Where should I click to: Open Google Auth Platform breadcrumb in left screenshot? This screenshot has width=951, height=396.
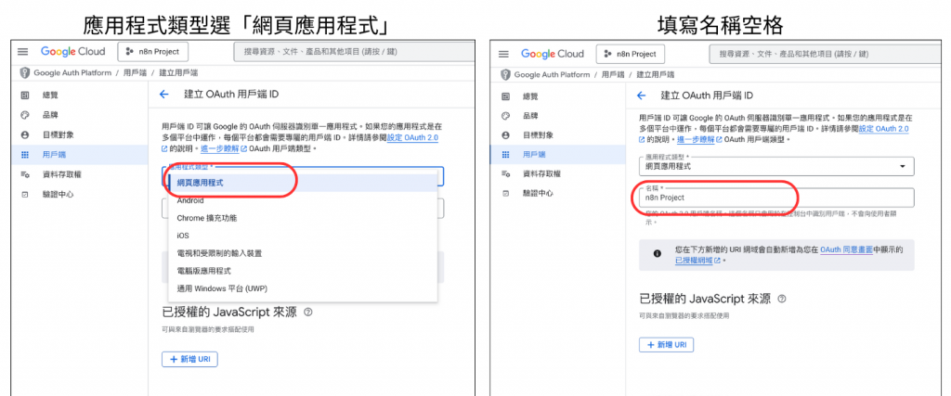pyautogui.click(x=72, y=72)
